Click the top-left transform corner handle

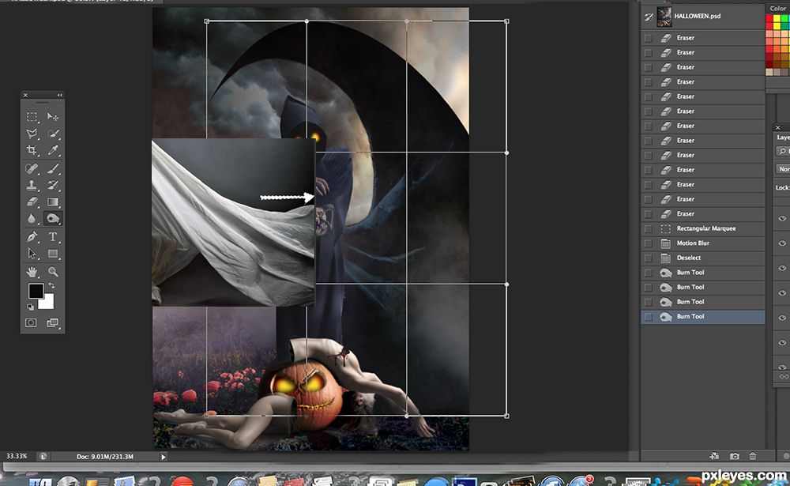coord(206,21)
